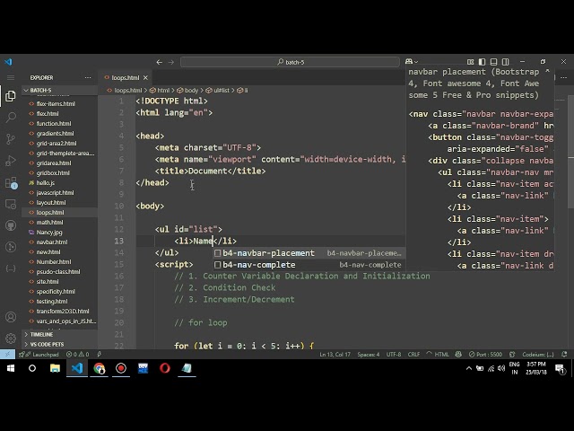Click html in the breadcrumb
The height and width of the screenshot is (431, 574).
point(163,90)
